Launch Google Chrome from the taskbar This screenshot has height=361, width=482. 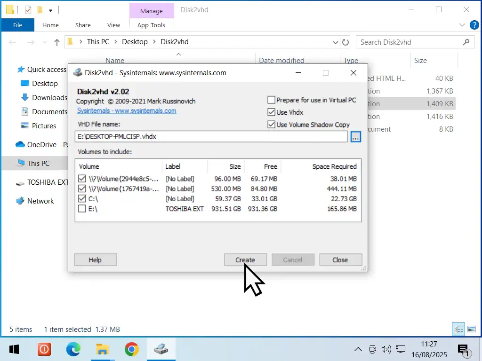coord(131,349)
